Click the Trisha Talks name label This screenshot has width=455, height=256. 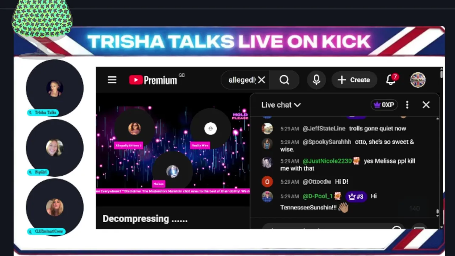[x=43, y=112]
